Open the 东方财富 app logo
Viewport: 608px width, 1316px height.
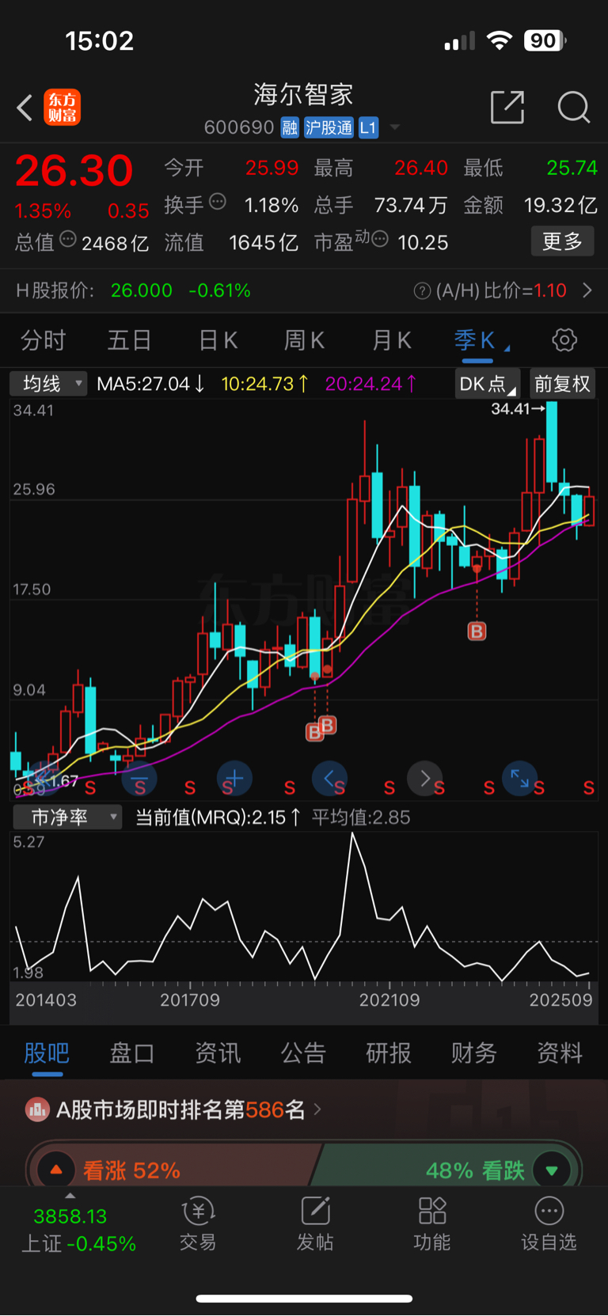[63, 108]
